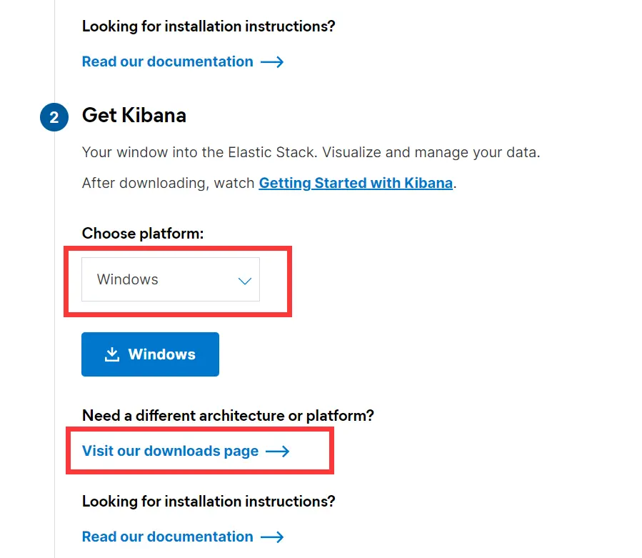Follow the Visit our downloads page link
This screenshot has height=558, width=642.
click(x=170, y=451)
